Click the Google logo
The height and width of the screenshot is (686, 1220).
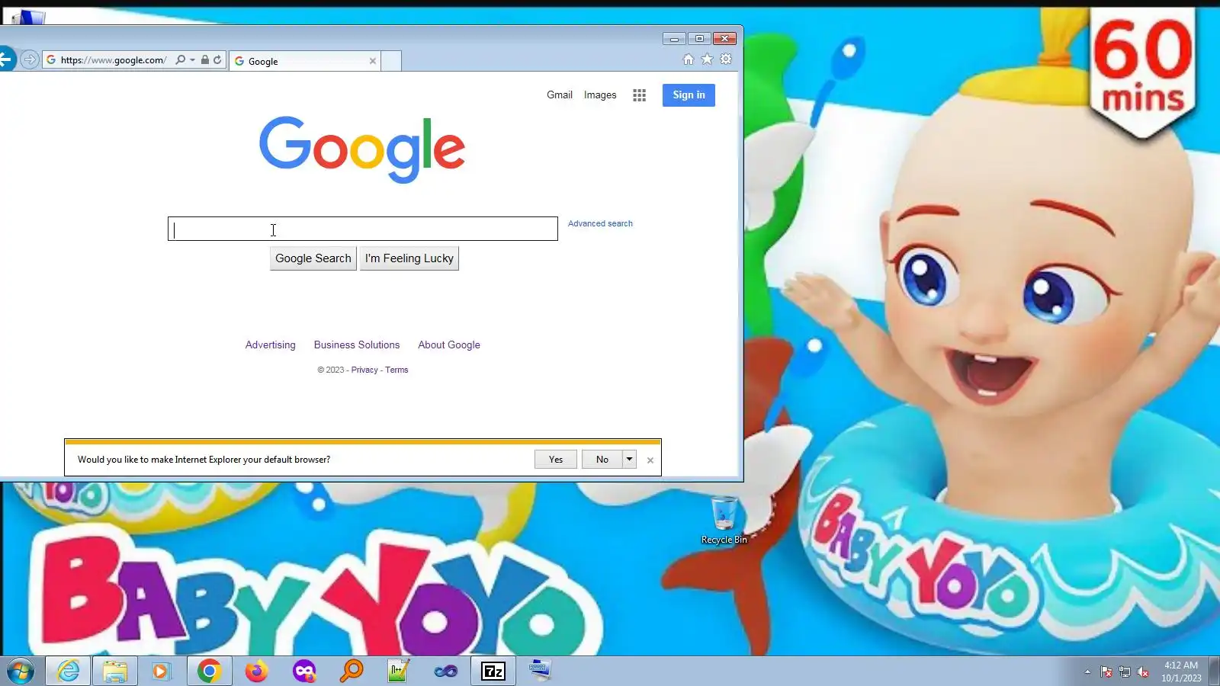click(x=362, y=149)
